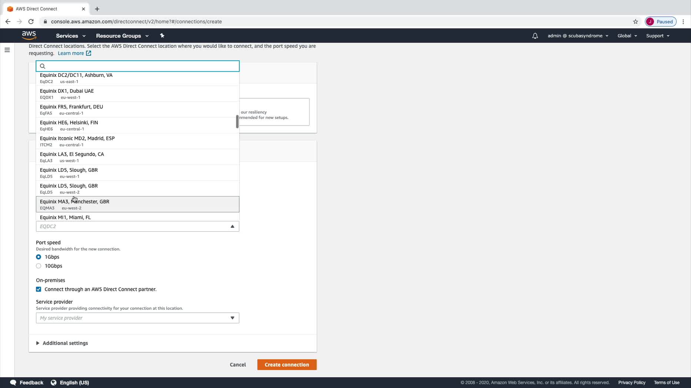Screen dimensions: 691x388
Task: Open the Global region selector
Action: [x=627, y=36]
